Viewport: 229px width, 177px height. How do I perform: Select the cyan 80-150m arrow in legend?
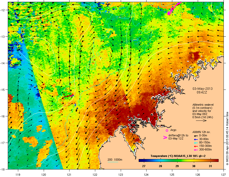pyautogui.click(x=196, y=143)
